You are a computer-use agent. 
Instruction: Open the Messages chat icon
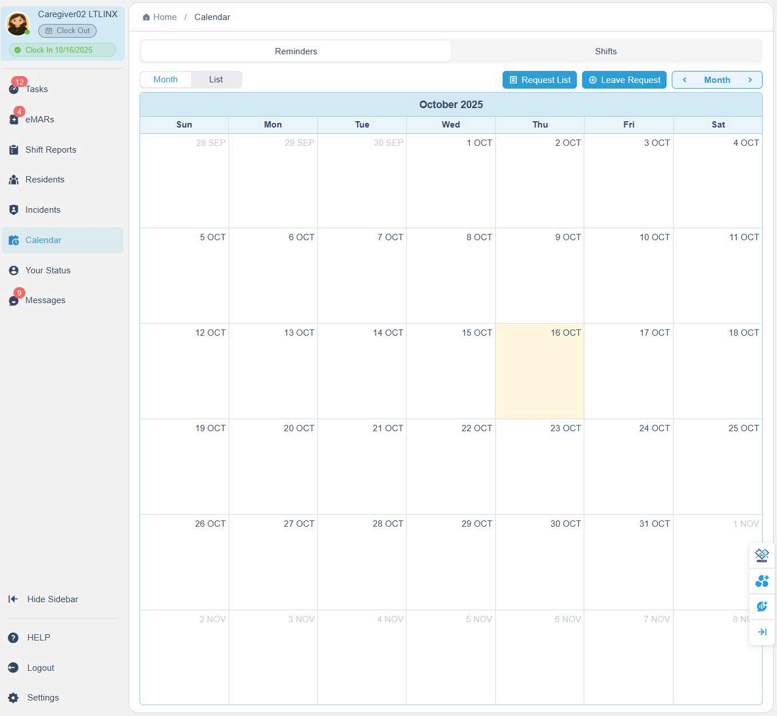point(14,301)
